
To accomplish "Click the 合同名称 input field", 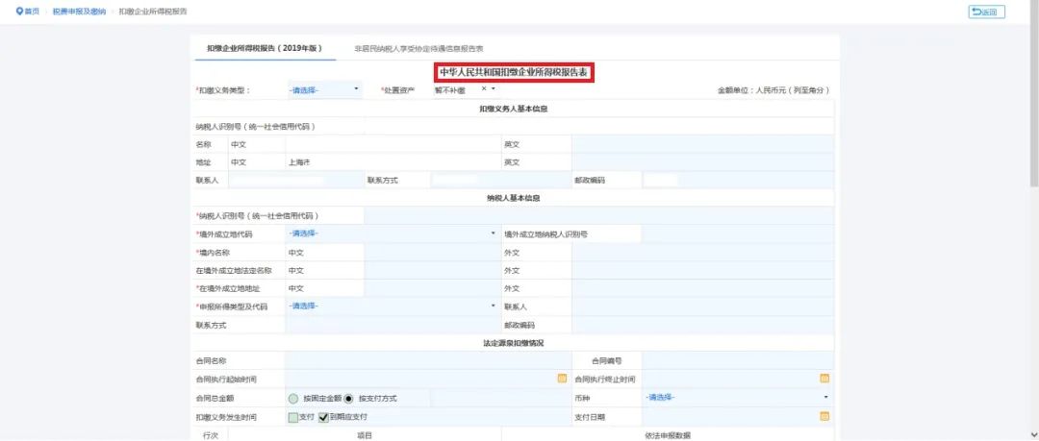I will (429, 361).
